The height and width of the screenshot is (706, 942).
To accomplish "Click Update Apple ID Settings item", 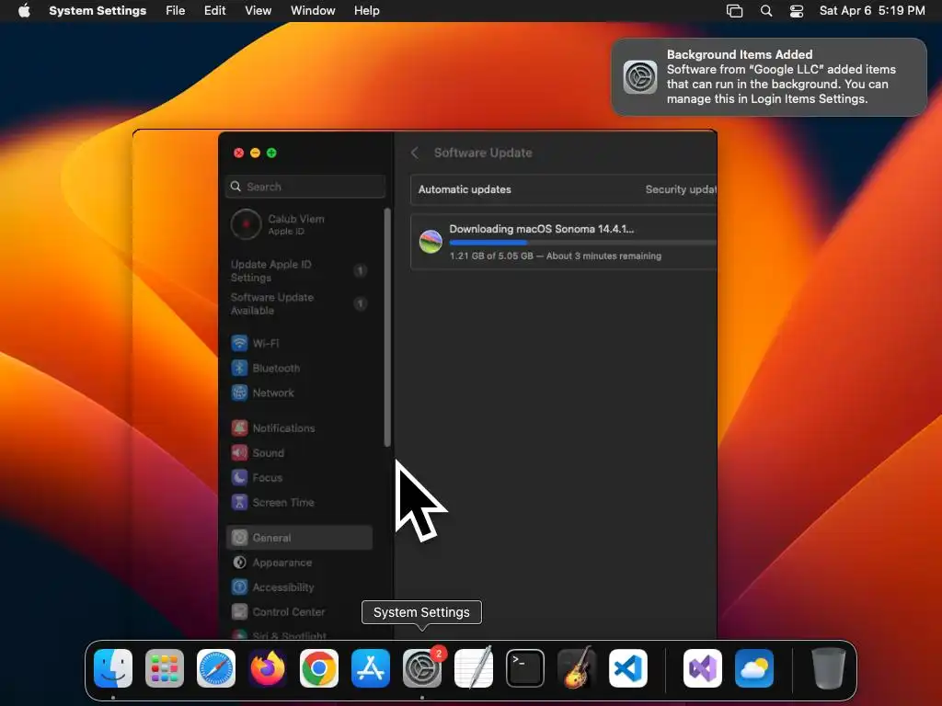I will coord(299,271).
